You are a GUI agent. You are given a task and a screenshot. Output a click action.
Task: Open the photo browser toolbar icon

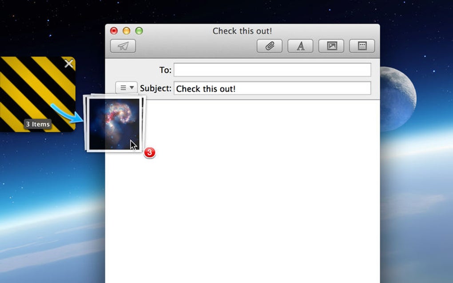(x=331, y=46)
